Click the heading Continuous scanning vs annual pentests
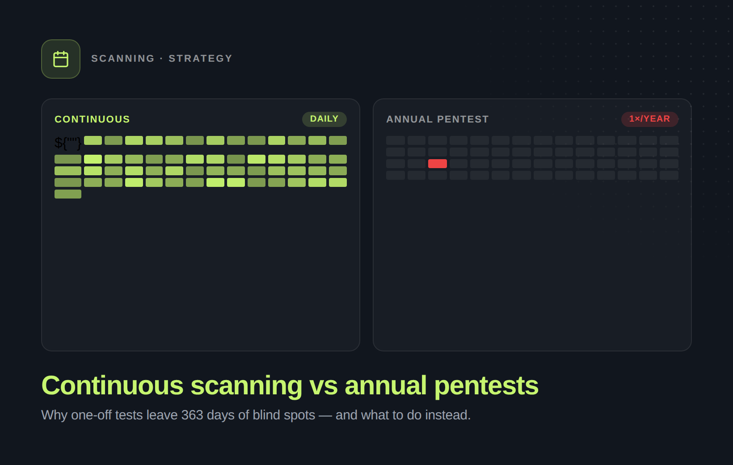 290,385
